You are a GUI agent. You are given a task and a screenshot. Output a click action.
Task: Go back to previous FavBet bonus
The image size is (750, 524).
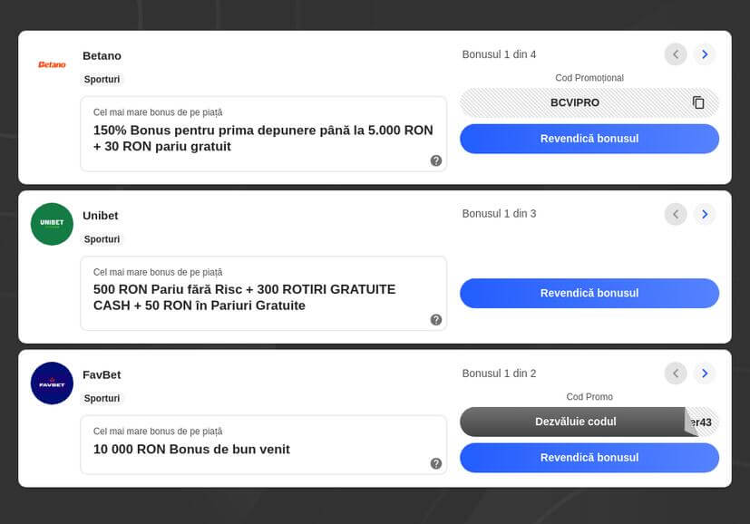coord(676,374)
